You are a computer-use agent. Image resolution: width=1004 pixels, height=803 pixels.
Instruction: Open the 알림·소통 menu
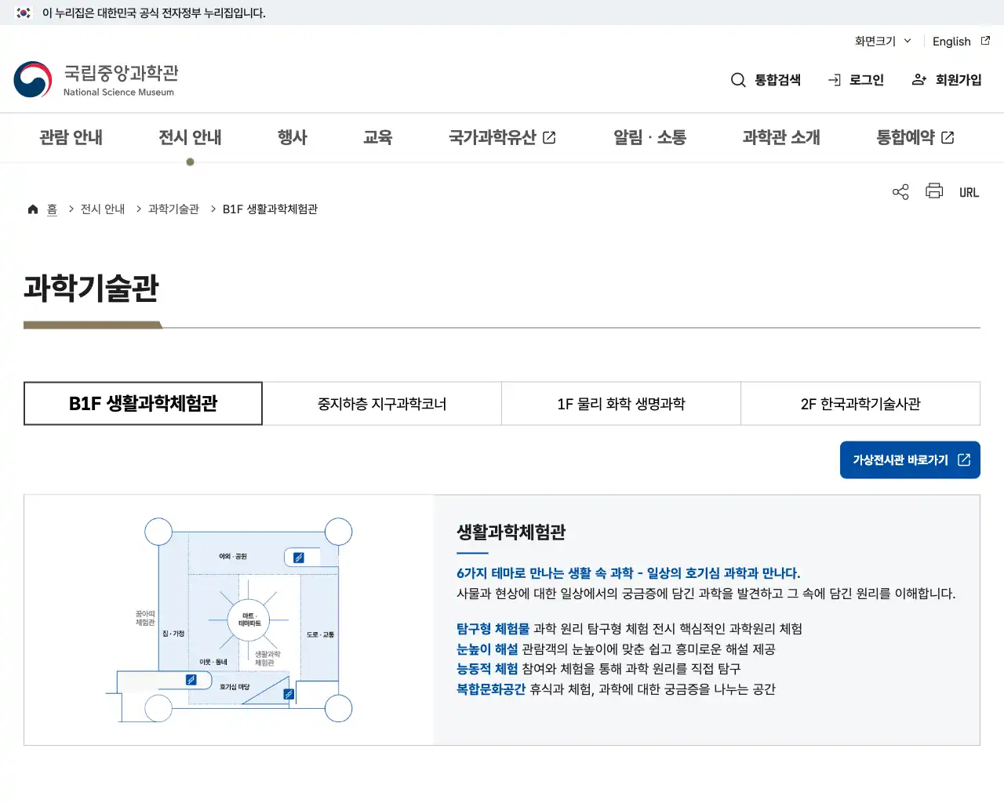[x=650, y=136]
